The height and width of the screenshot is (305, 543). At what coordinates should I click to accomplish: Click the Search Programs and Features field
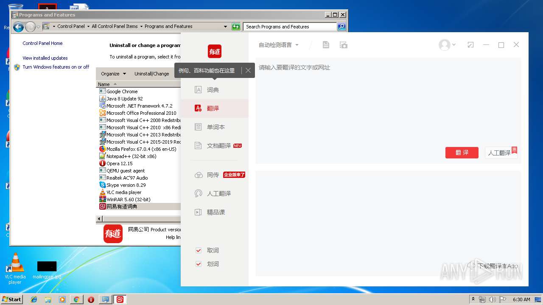(290, 27)
